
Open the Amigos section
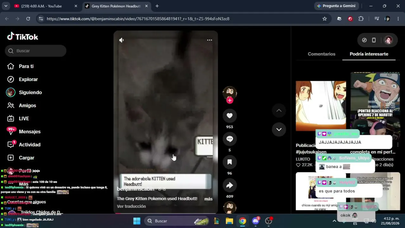(x=27, y=105)
